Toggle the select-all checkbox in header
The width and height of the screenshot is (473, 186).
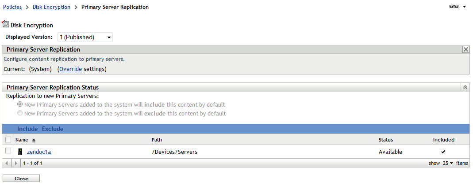[x=8, y=140]
